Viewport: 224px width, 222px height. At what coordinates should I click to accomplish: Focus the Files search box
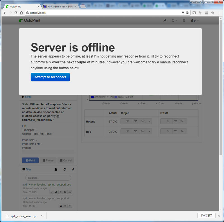[x=48, y=178]
